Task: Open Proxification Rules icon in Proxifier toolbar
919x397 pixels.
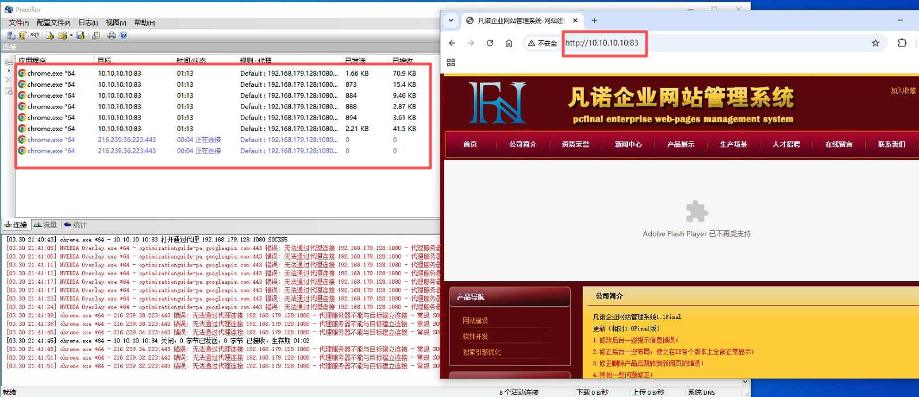Action: [x=22, y=36]
